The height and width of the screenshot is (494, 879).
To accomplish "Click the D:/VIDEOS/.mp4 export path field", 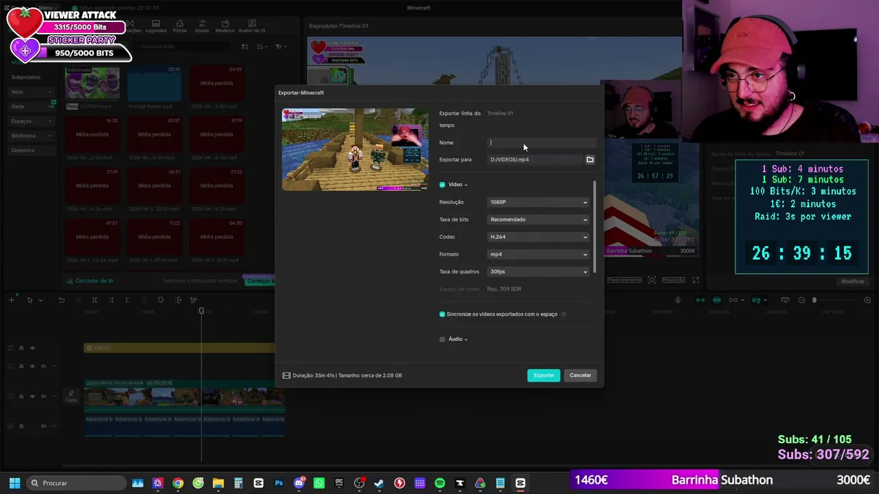I will coord(535,160).
